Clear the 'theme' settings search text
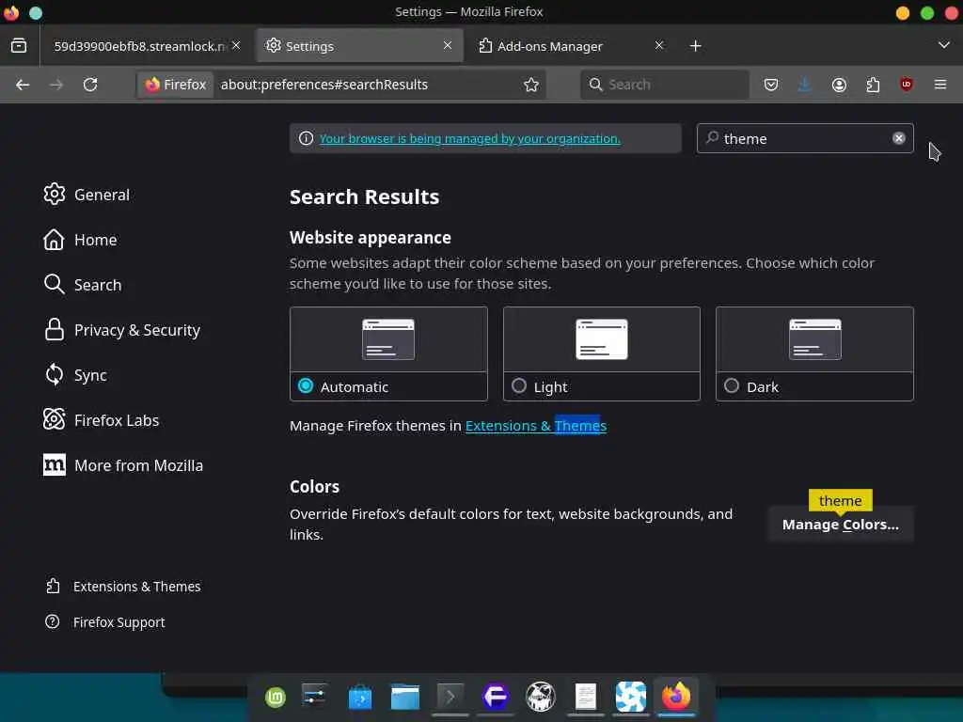963x722 pixels. click(x=898, y=138)
